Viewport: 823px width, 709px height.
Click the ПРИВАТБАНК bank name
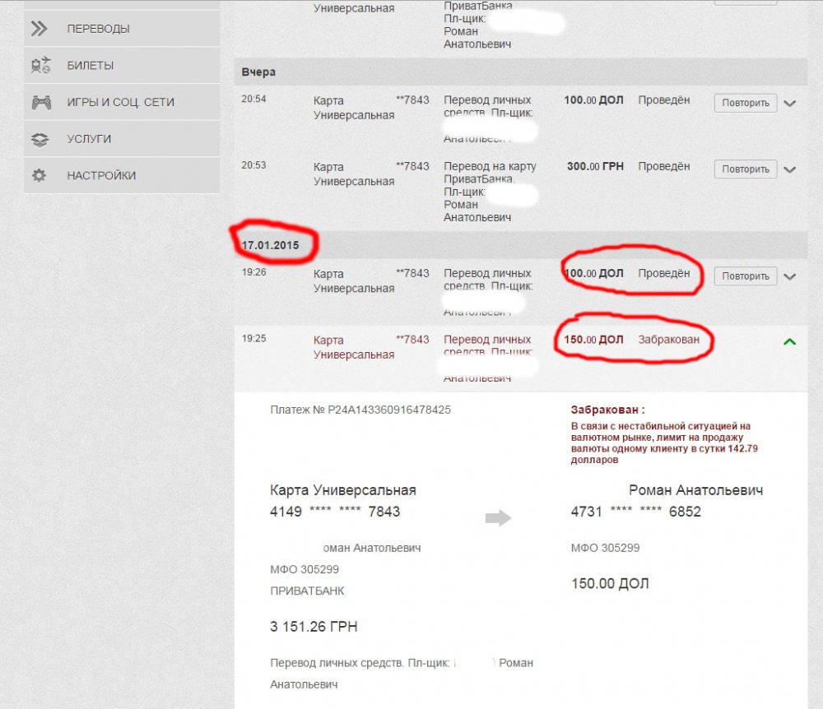(x=307, y=591)
